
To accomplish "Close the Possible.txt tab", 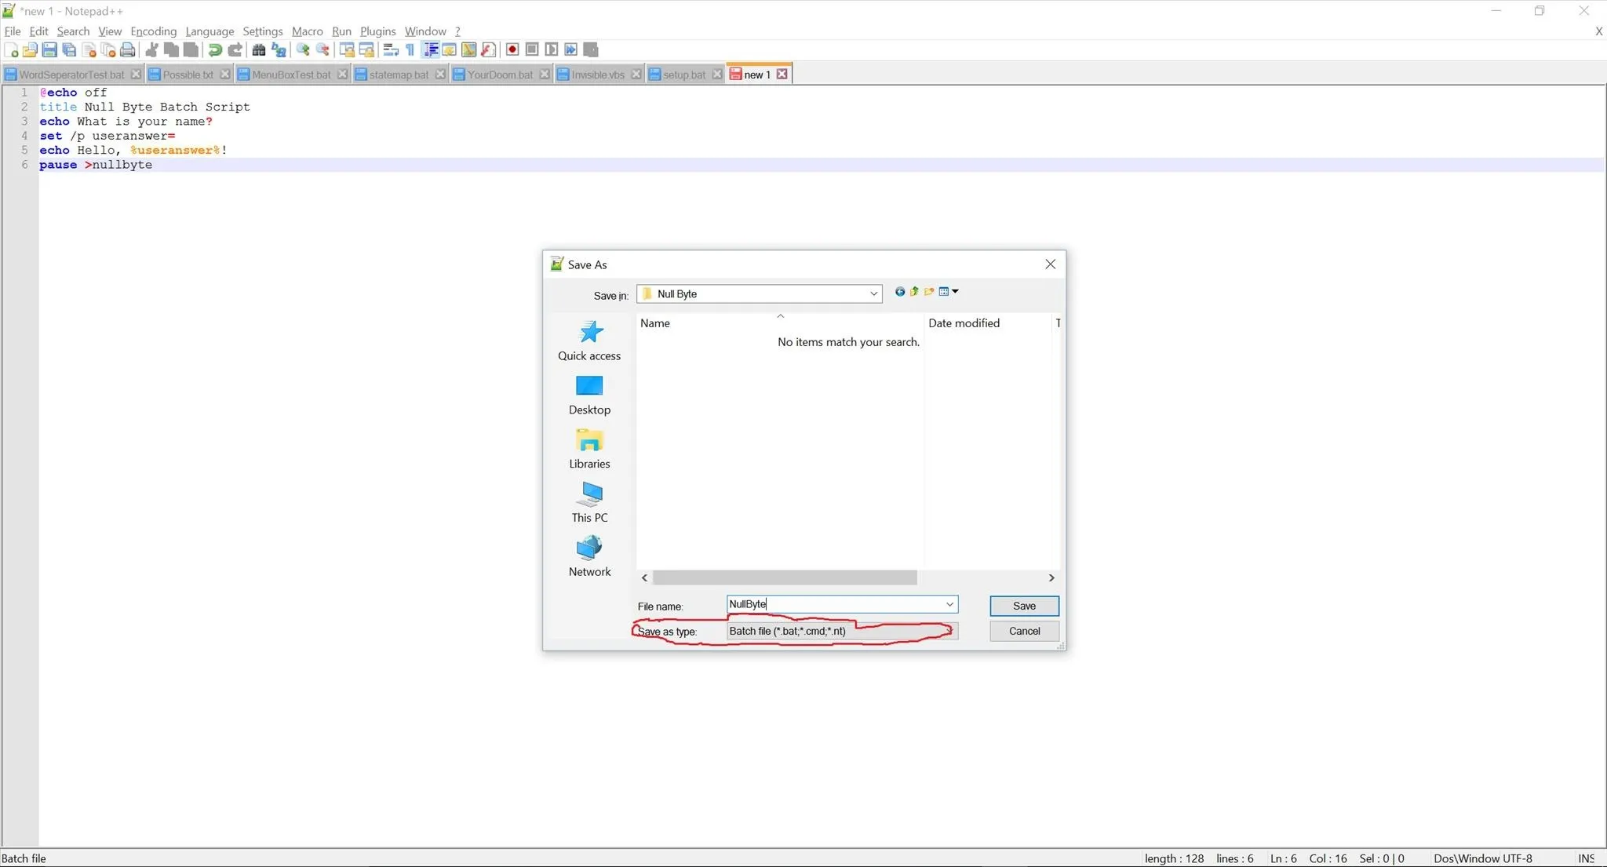I will pos(225,75).
